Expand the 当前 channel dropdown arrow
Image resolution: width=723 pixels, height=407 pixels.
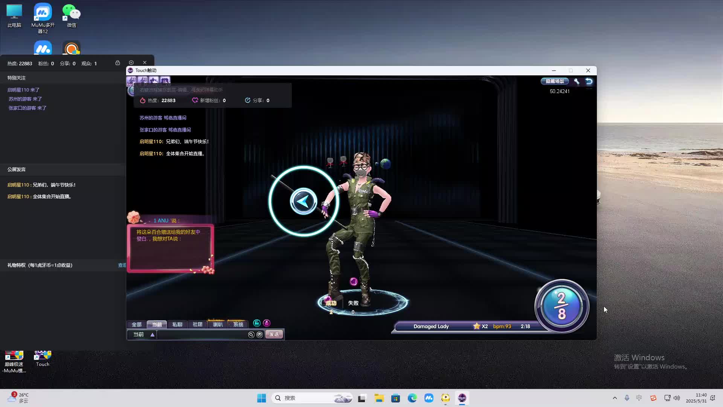click(153, 335)
